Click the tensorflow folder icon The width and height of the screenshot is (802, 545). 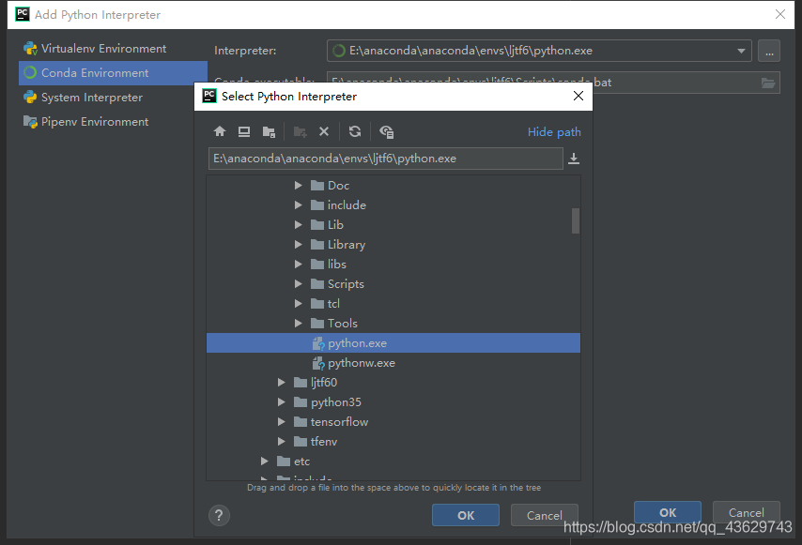(301, 422)
